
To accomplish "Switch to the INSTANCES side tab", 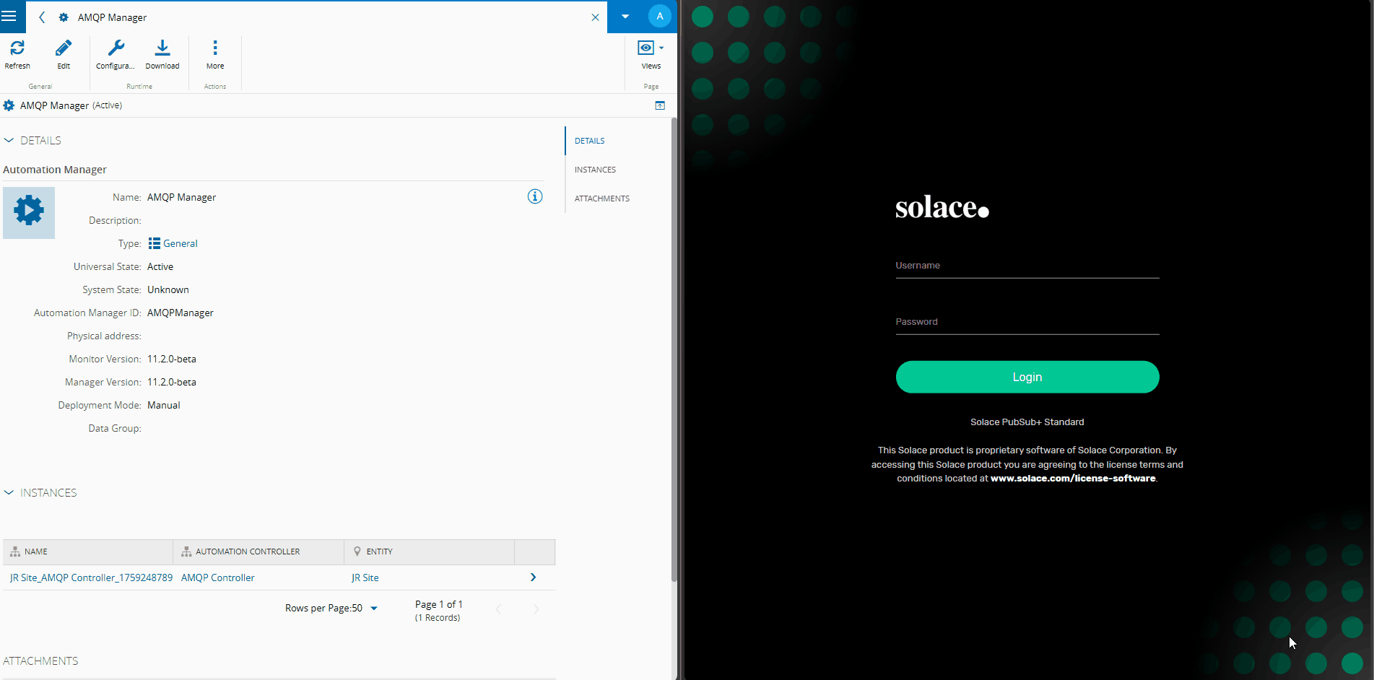I will click(x=595, y=170).
